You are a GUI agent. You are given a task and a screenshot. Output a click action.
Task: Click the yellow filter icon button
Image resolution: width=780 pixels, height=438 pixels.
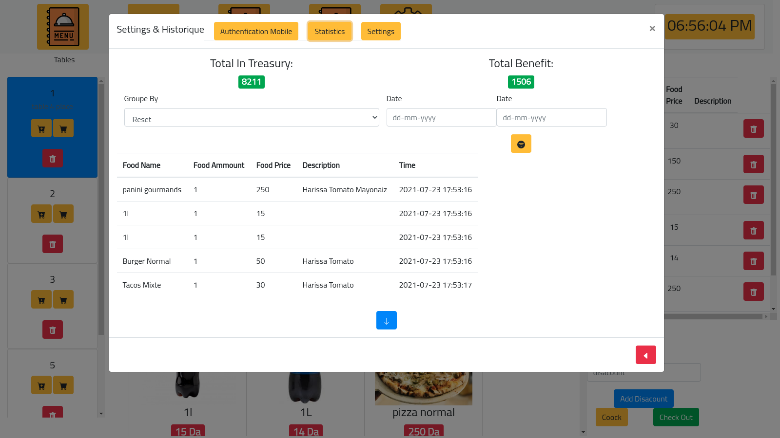click(x=521, y=144)
